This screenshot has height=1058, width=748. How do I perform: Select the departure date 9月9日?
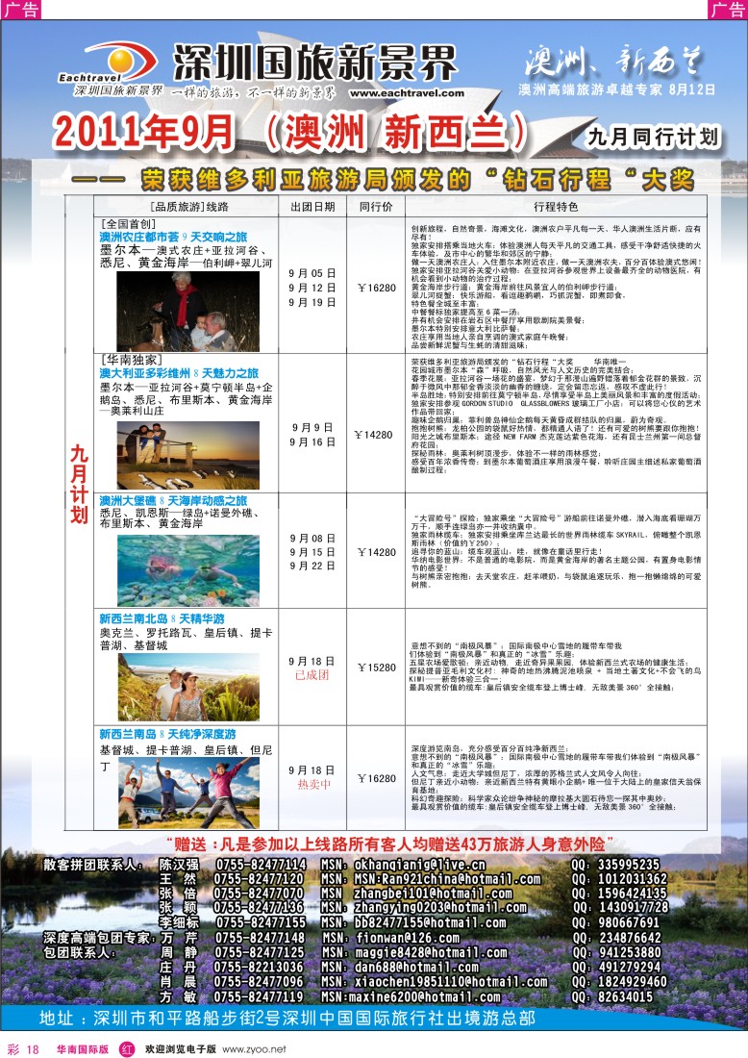coord(312,428)
